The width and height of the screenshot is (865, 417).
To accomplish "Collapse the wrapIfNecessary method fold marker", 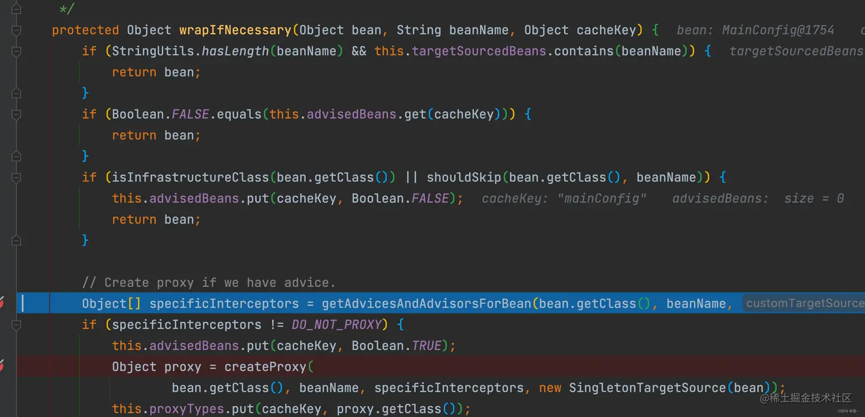I will tap(16, 30).
